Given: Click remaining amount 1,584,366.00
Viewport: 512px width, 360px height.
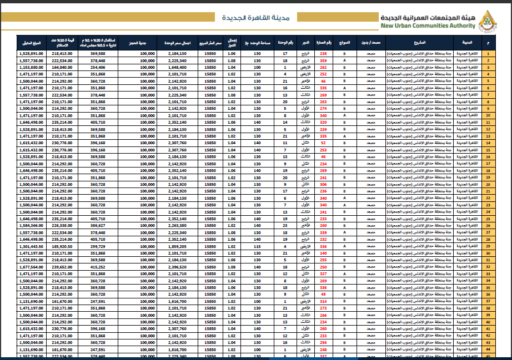Looking at the screenshot, I should tap(31, 226).
